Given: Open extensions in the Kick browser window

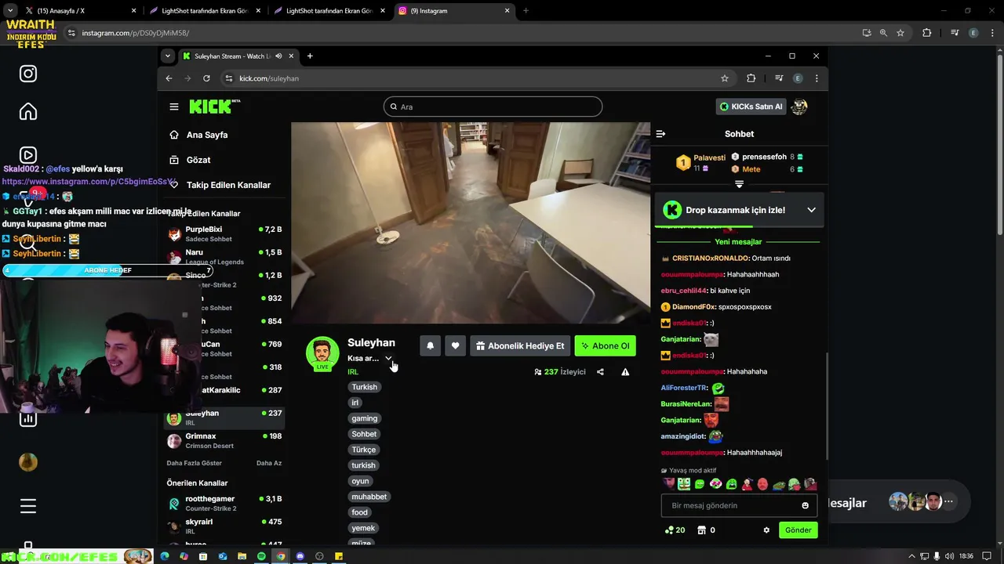Looking at the screenshot, I should click(751, 78).
